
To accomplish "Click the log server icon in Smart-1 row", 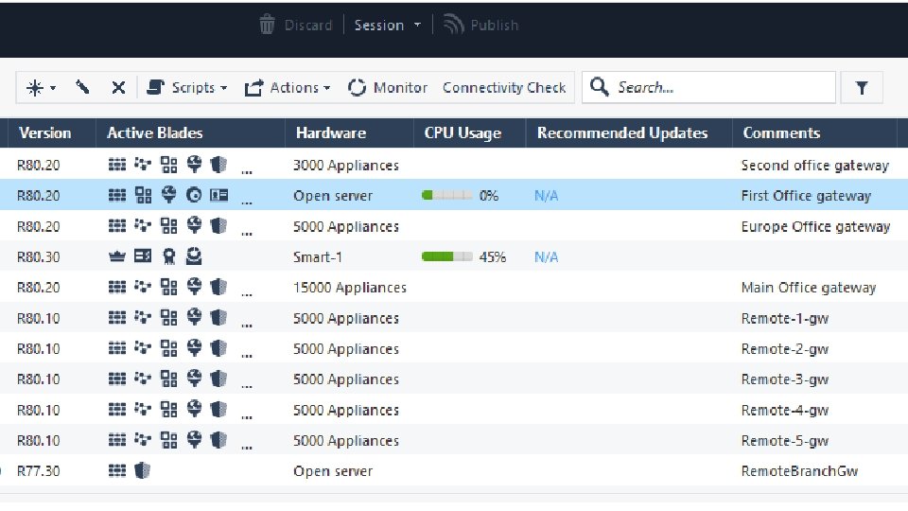I will [143, 256].
